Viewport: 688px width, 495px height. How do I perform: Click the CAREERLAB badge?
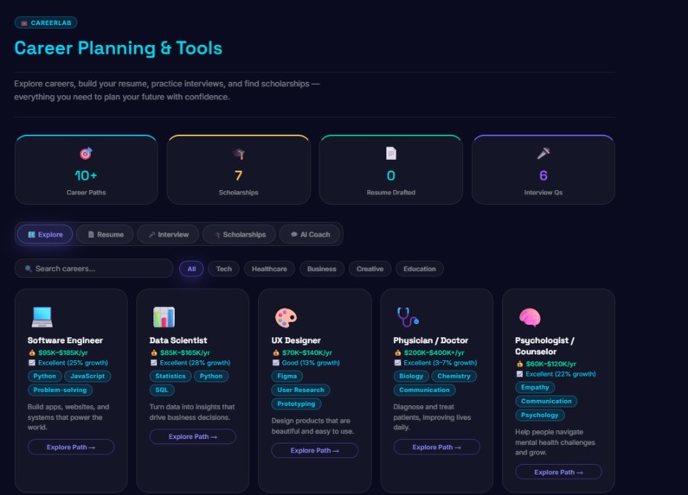[46, 22]
